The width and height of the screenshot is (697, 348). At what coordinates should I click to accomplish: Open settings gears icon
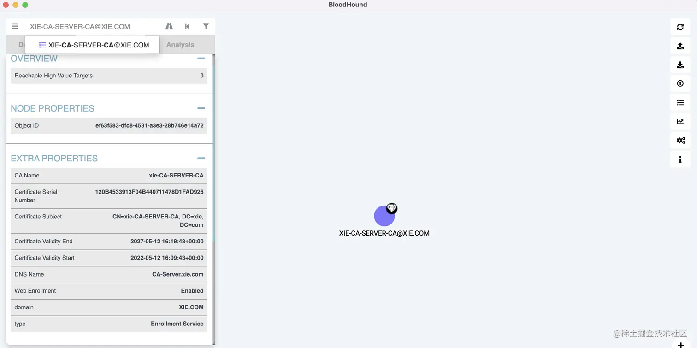[x=680, y=140]
